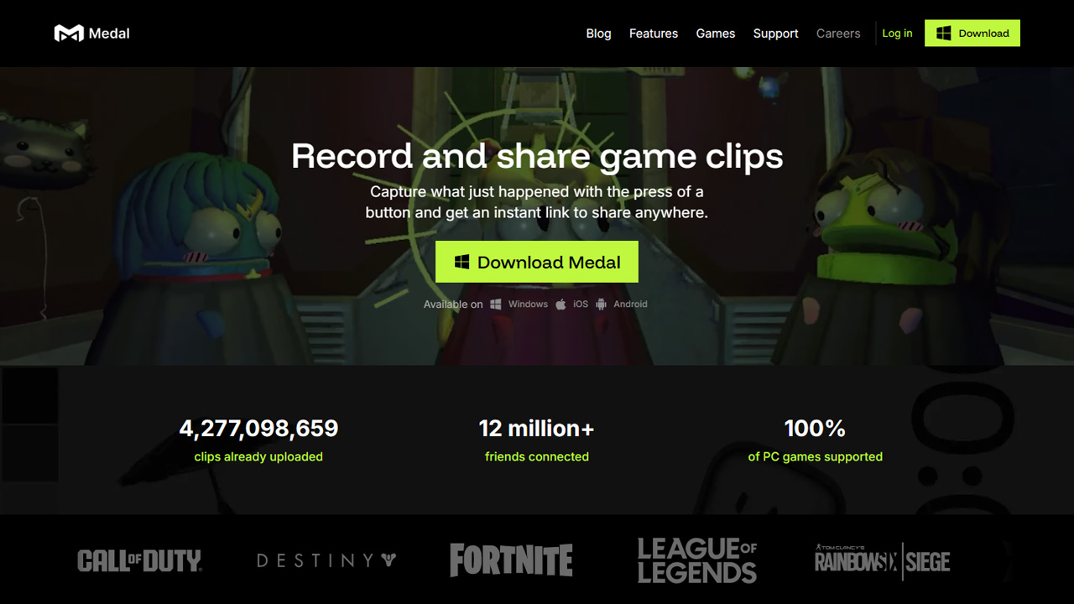The width and height of the screenshot is (1074, 604).
Task: Select the Destiny game logo
Action: [326, 560]
